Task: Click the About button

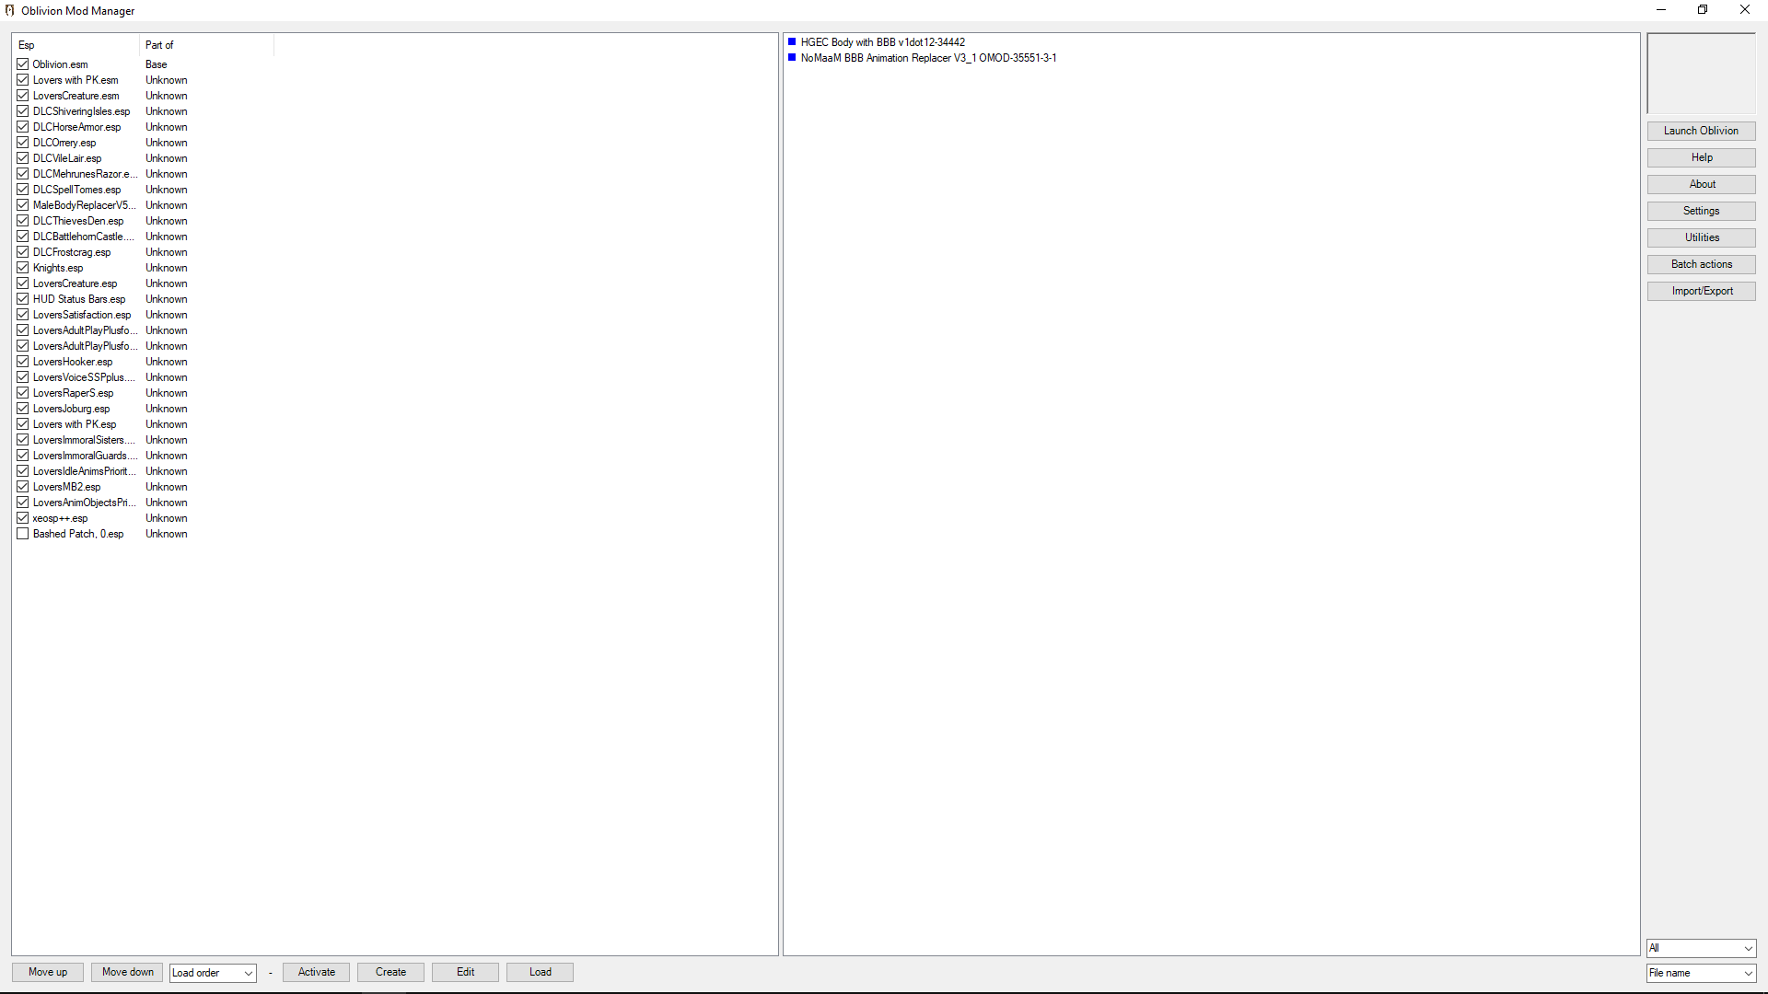Action: click(x=1701, y=184)
